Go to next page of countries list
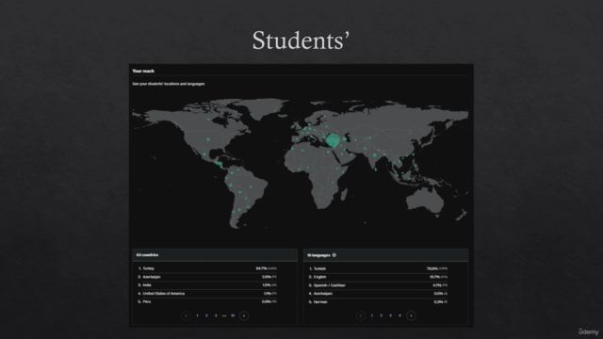The width and height of the screenshot is (603, 339). [x=244, y=315]
